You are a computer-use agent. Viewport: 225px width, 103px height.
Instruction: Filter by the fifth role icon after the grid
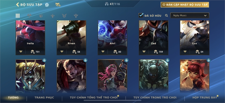tap(76, 16)
